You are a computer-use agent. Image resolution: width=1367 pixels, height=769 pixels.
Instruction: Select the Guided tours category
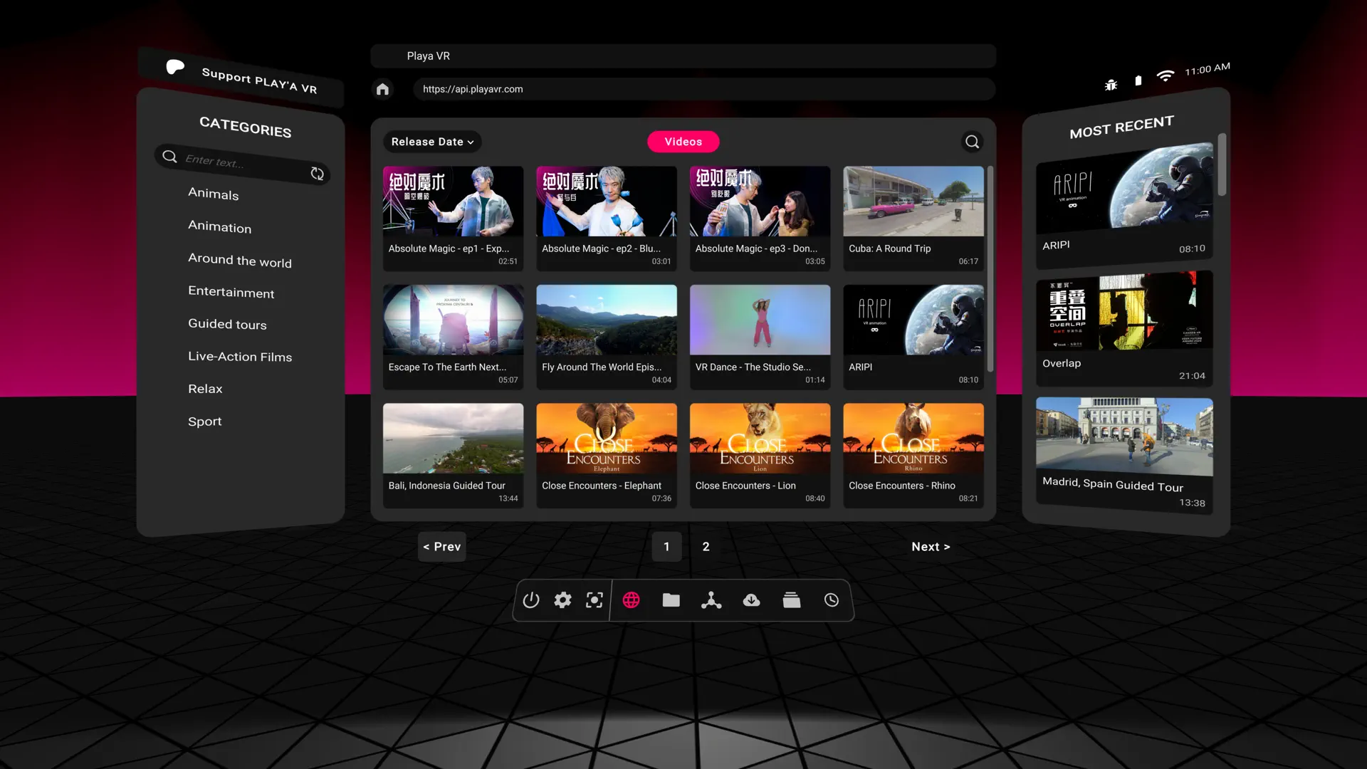point(227,324)
